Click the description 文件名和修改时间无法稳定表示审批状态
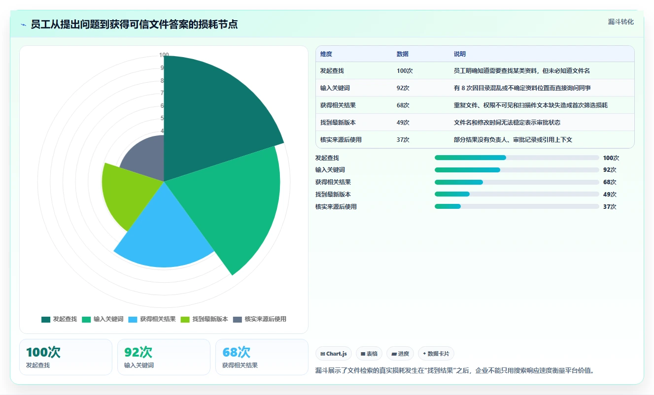This screenshot has height=395, width=654. tap(507, 123)
